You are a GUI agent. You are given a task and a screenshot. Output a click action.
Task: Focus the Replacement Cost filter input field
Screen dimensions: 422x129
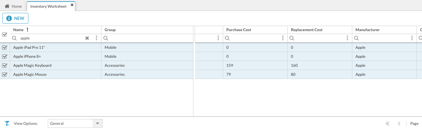(320, 38)
